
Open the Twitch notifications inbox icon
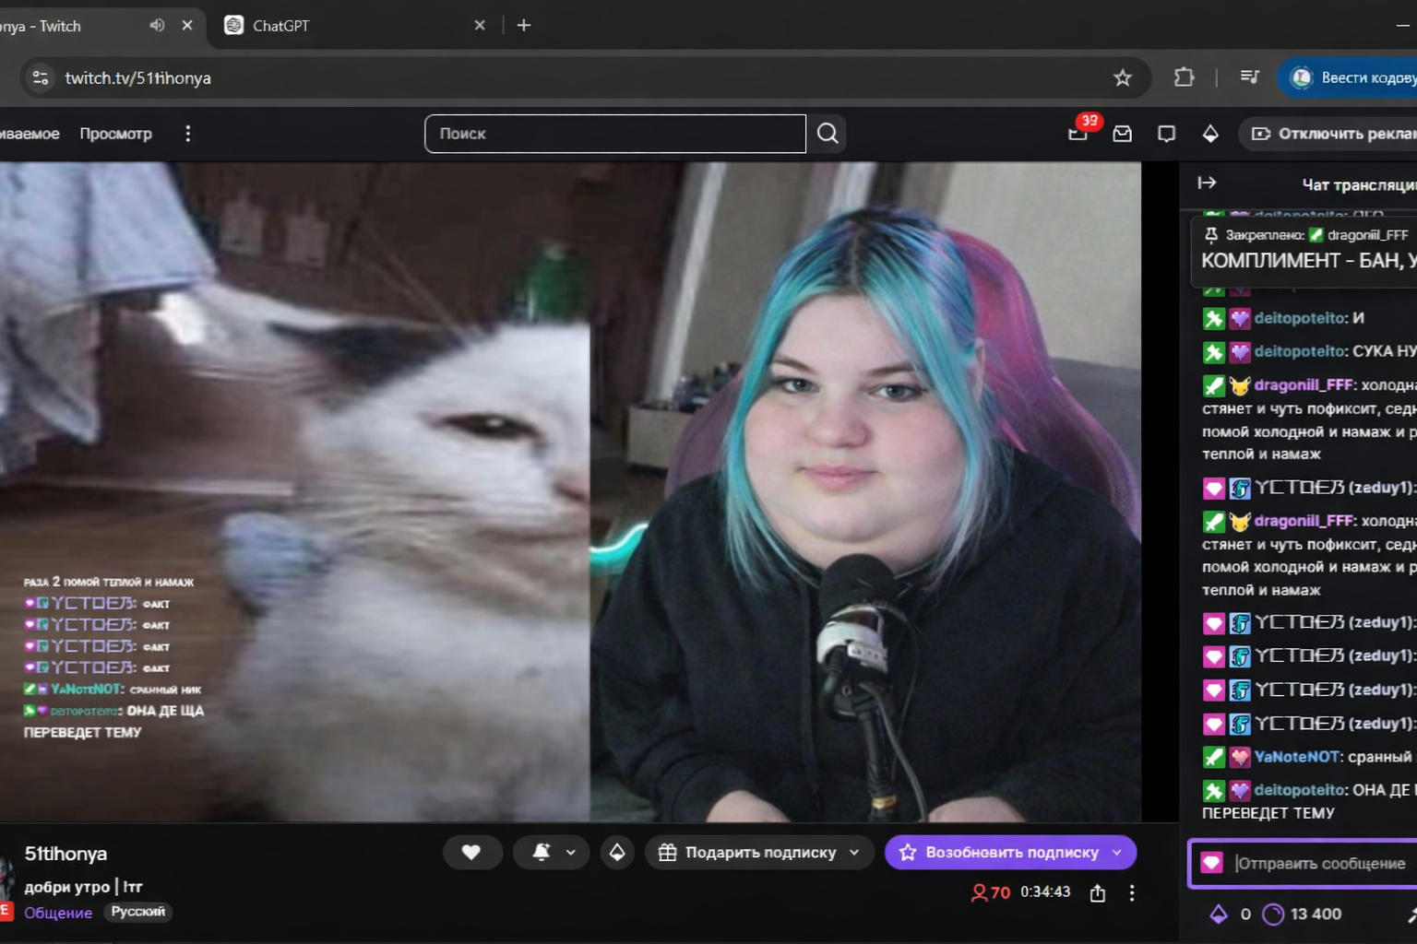click(1122, 134)
